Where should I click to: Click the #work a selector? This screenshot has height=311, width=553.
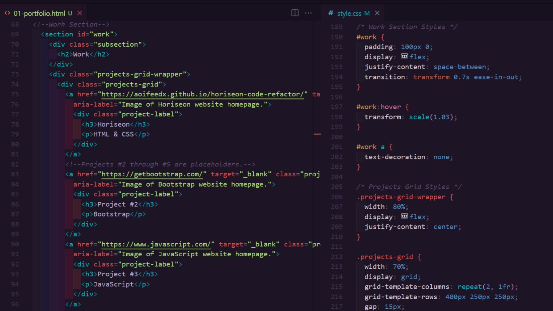pyautogui.click(x=370, y=147)
